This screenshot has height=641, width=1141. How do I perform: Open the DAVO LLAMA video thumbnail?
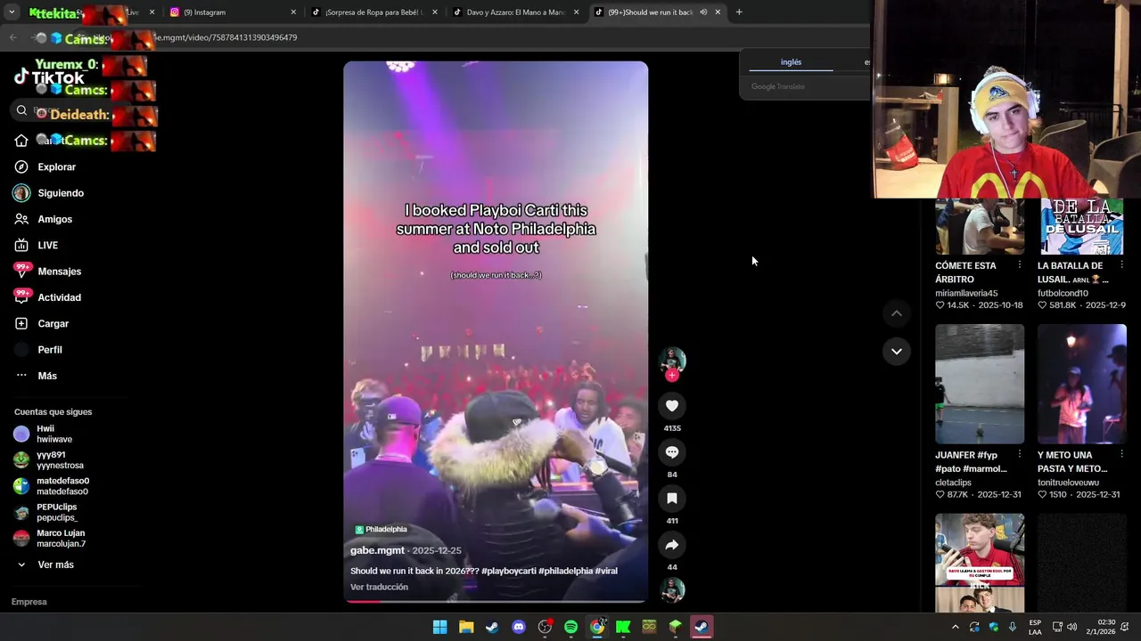tap(980, 563)
